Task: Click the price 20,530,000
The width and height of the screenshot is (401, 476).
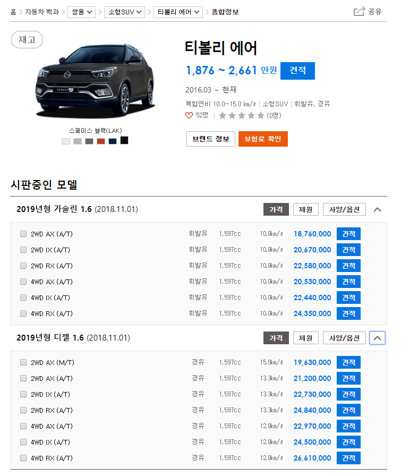Action: click(x=312, y=282)
